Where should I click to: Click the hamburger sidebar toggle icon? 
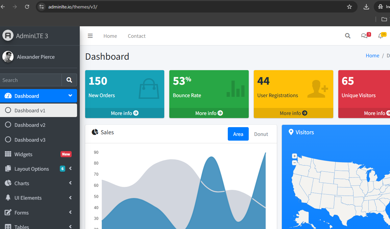coord(90,36)
